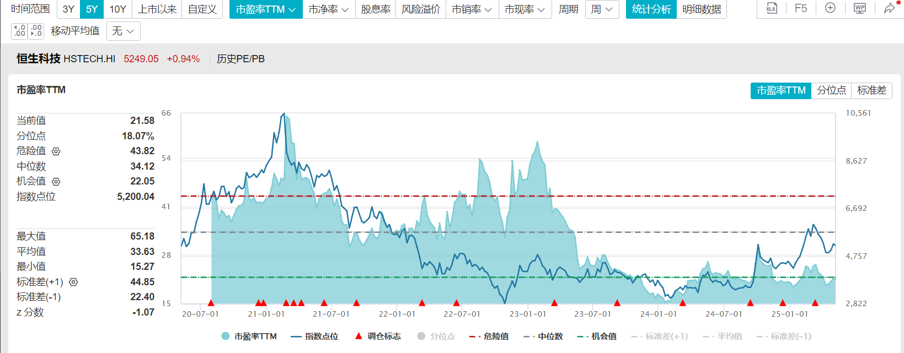Toggle 指数点位 line in legend
The height and width of the screenshot is (353, 904).
(314, 336)
